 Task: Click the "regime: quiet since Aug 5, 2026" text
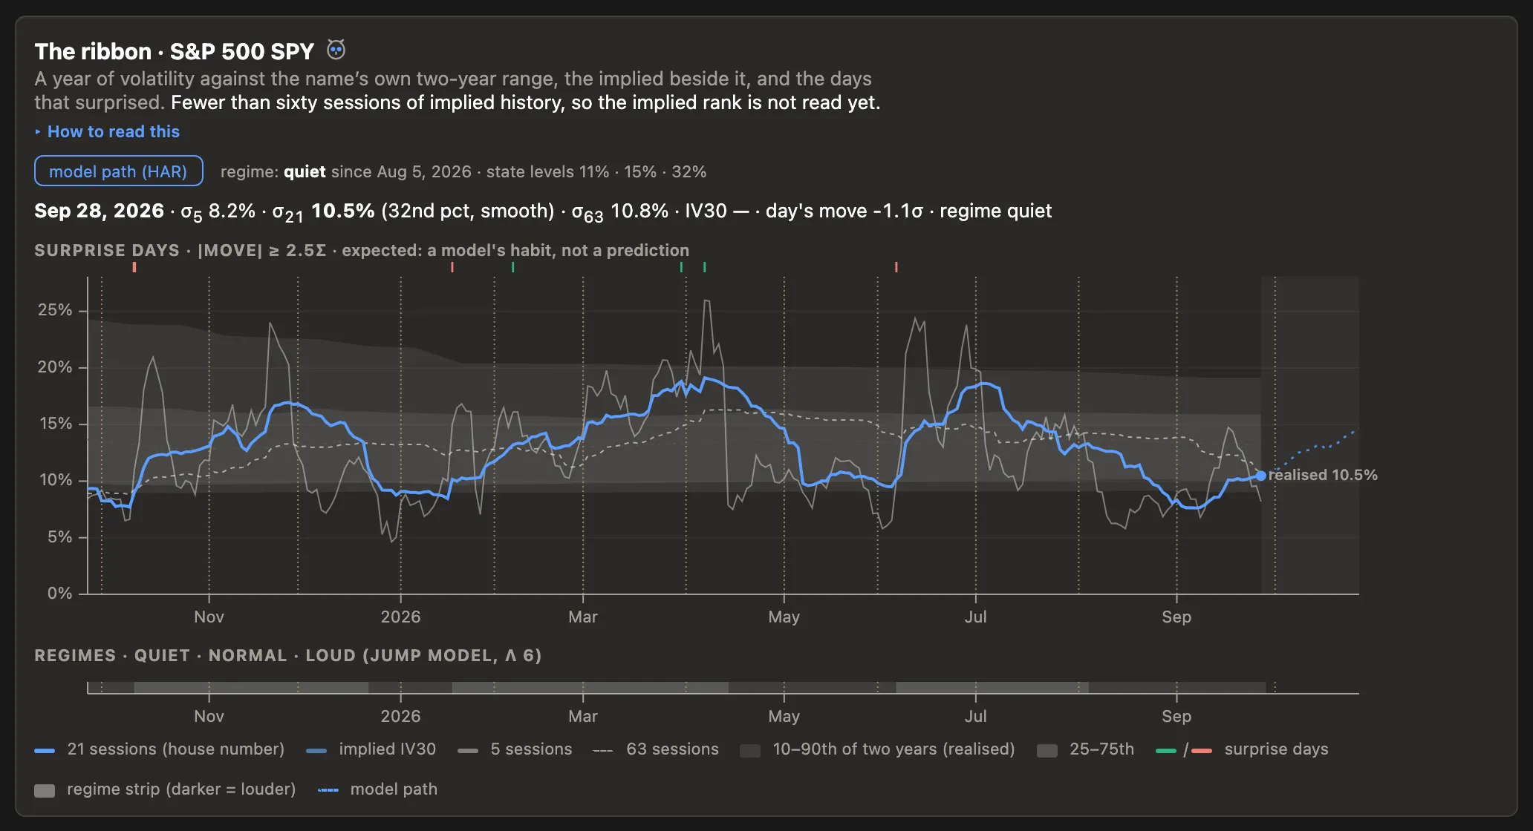[346, 172]
